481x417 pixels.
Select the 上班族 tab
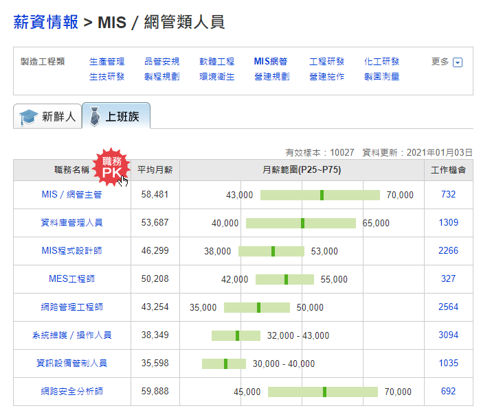point(116,116)
